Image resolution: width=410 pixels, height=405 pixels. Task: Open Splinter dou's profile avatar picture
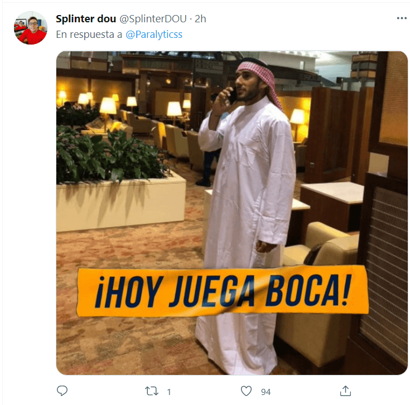click(31, 28)
